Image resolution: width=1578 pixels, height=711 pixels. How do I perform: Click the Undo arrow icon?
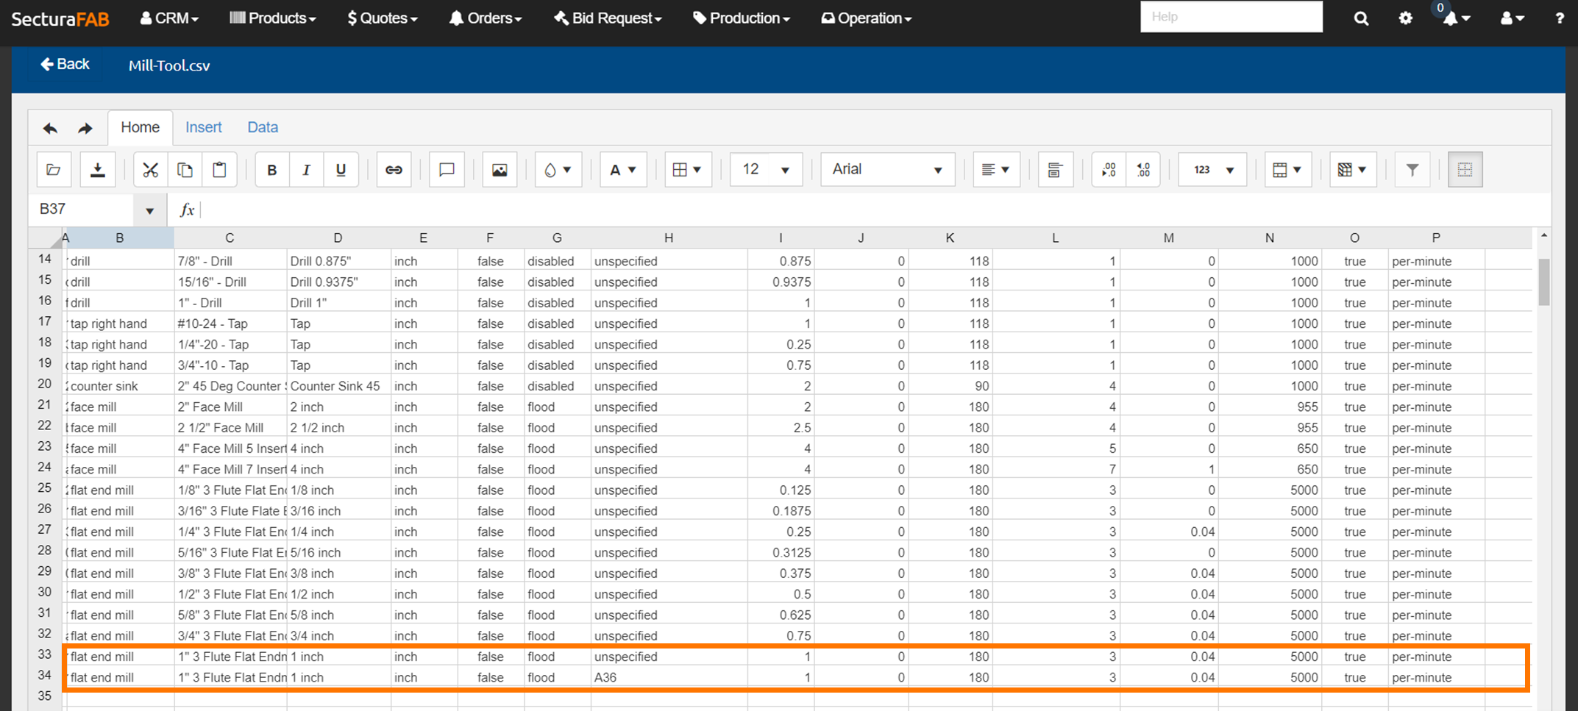50,129
